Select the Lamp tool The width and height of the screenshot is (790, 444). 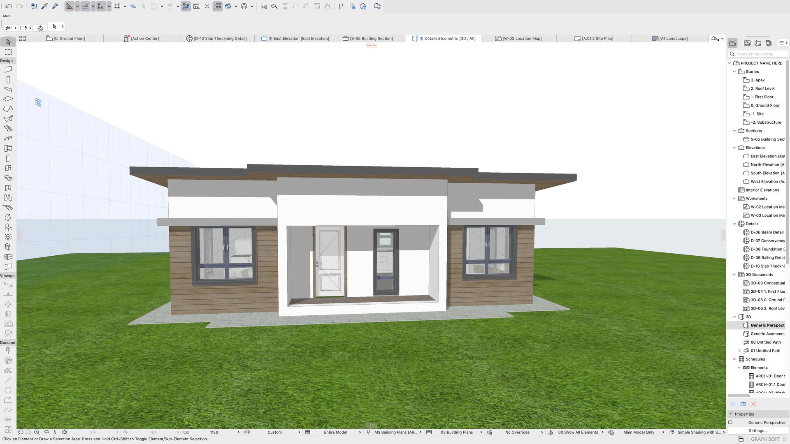point(8,237)
